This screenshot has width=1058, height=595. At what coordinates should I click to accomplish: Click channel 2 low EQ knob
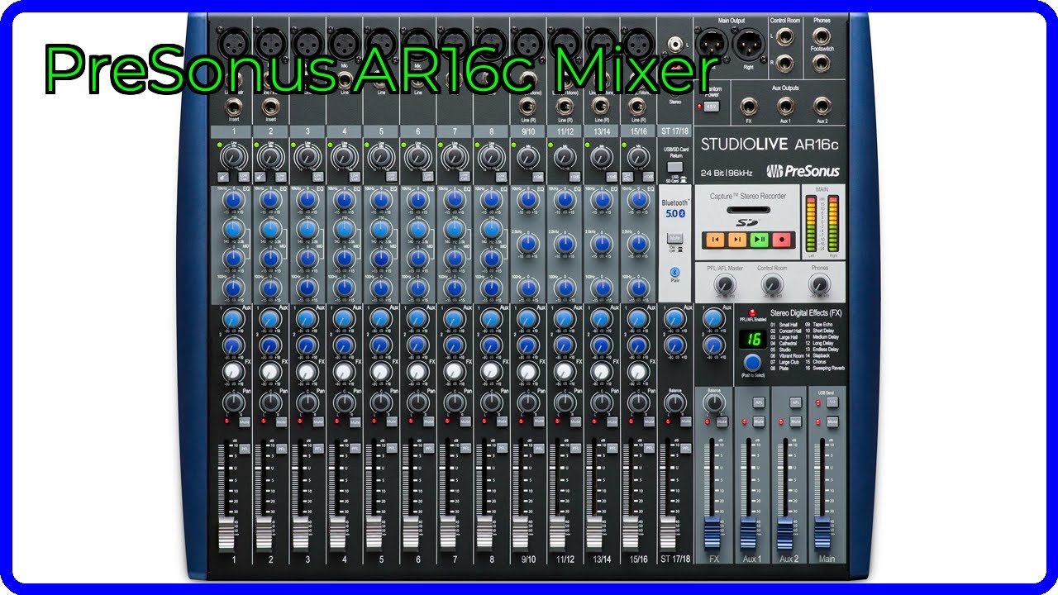pyautogui.click(x=269, y=288)
